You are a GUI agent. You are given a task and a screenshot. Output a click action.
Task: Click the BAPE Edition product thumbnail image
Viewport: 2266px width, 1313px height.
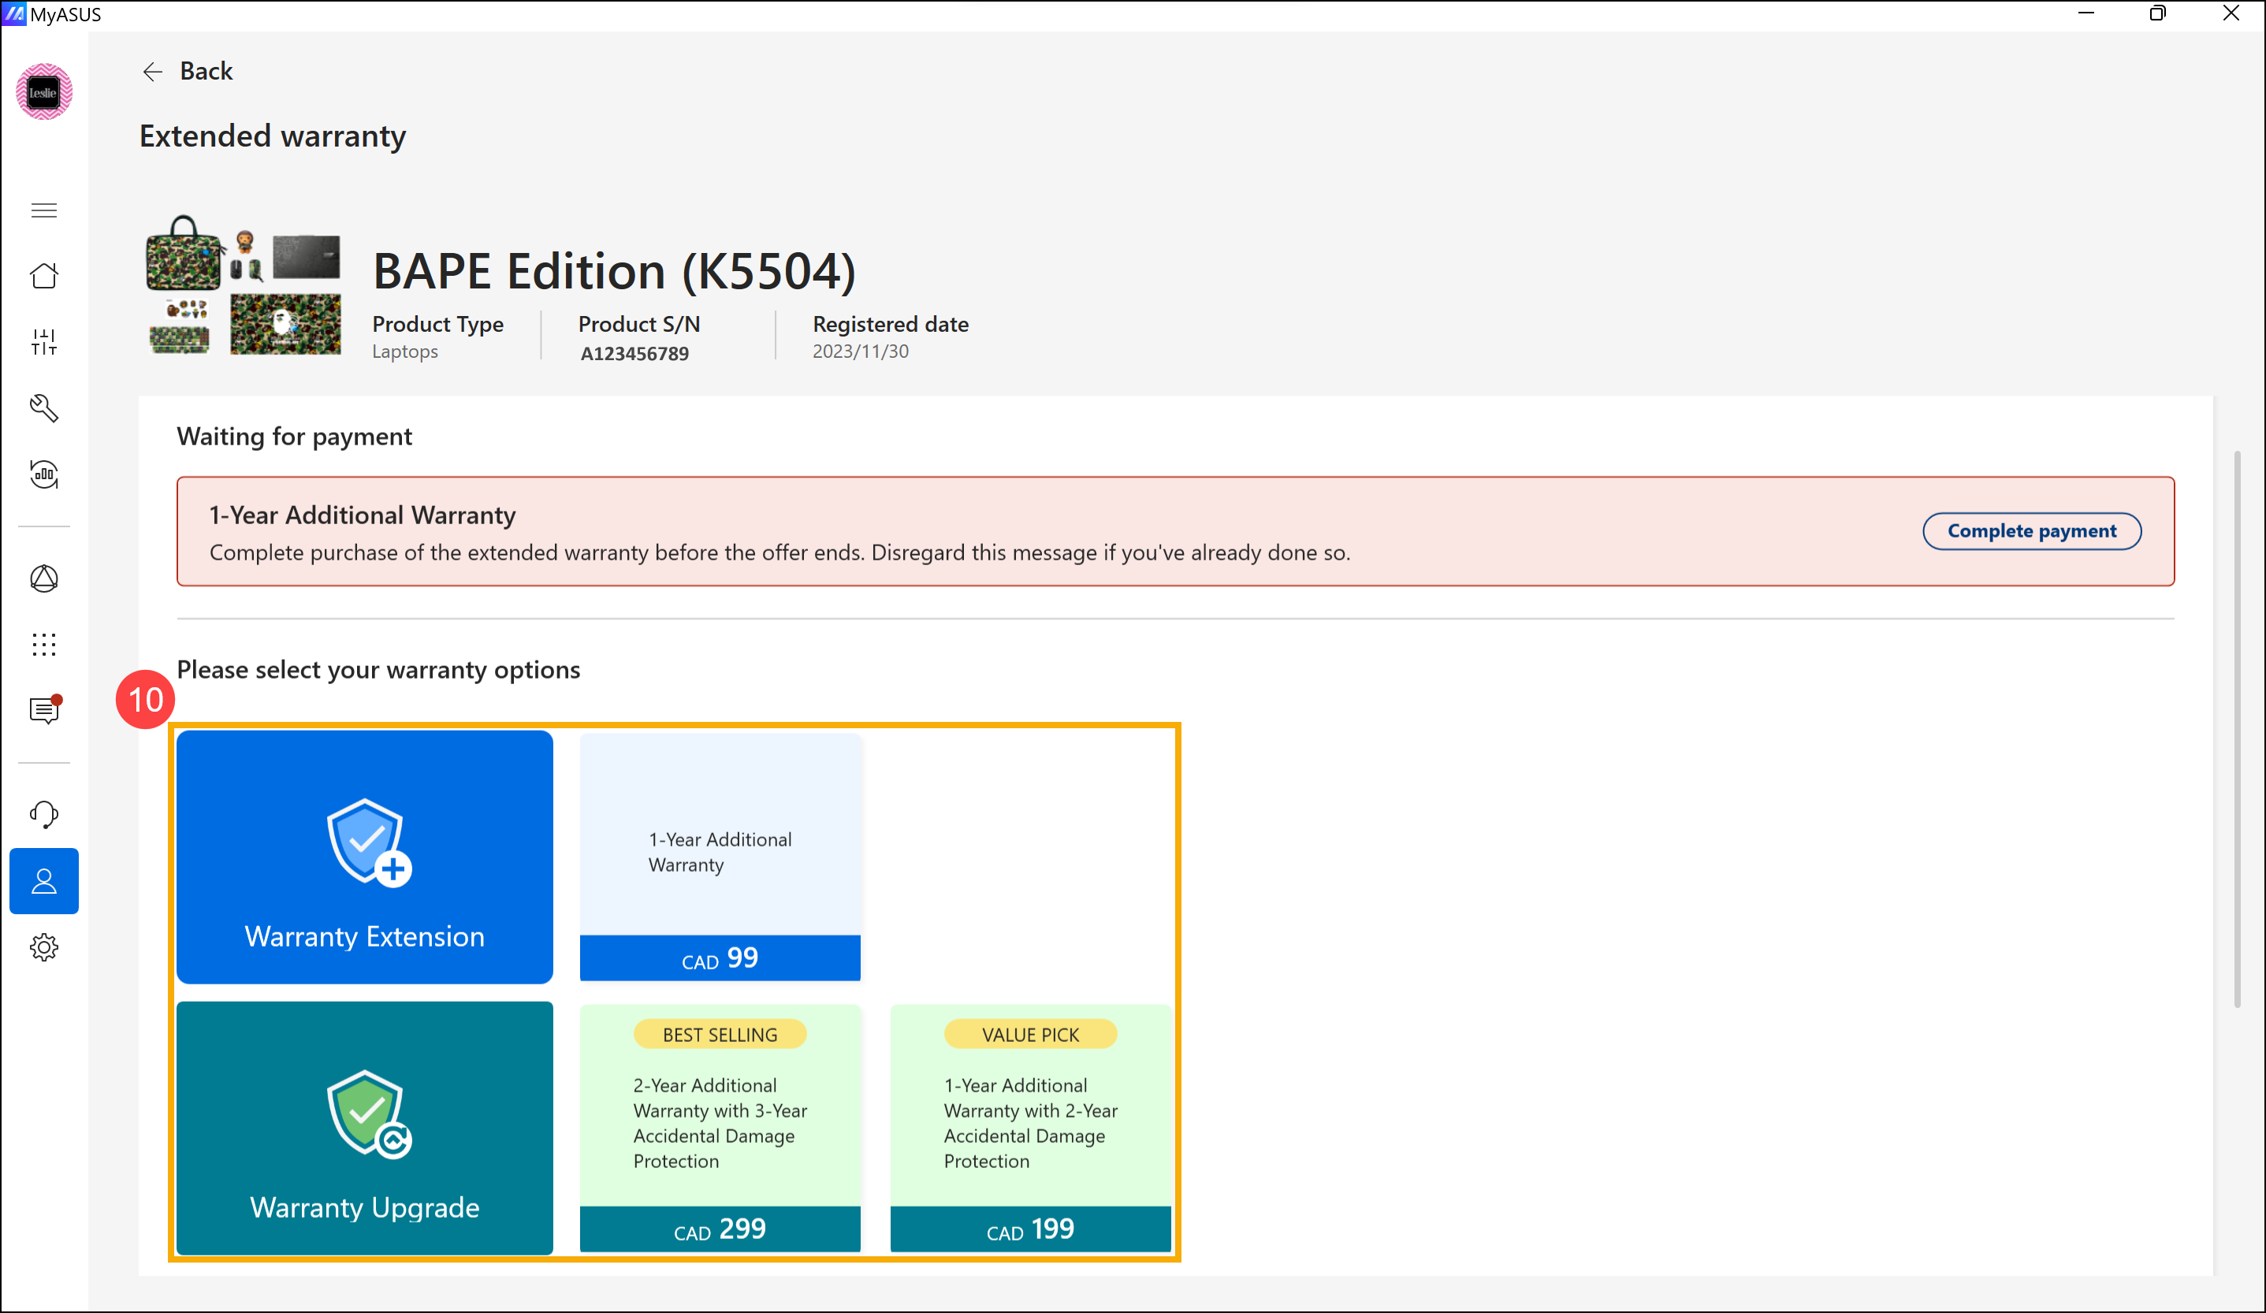tap(244, 285)
